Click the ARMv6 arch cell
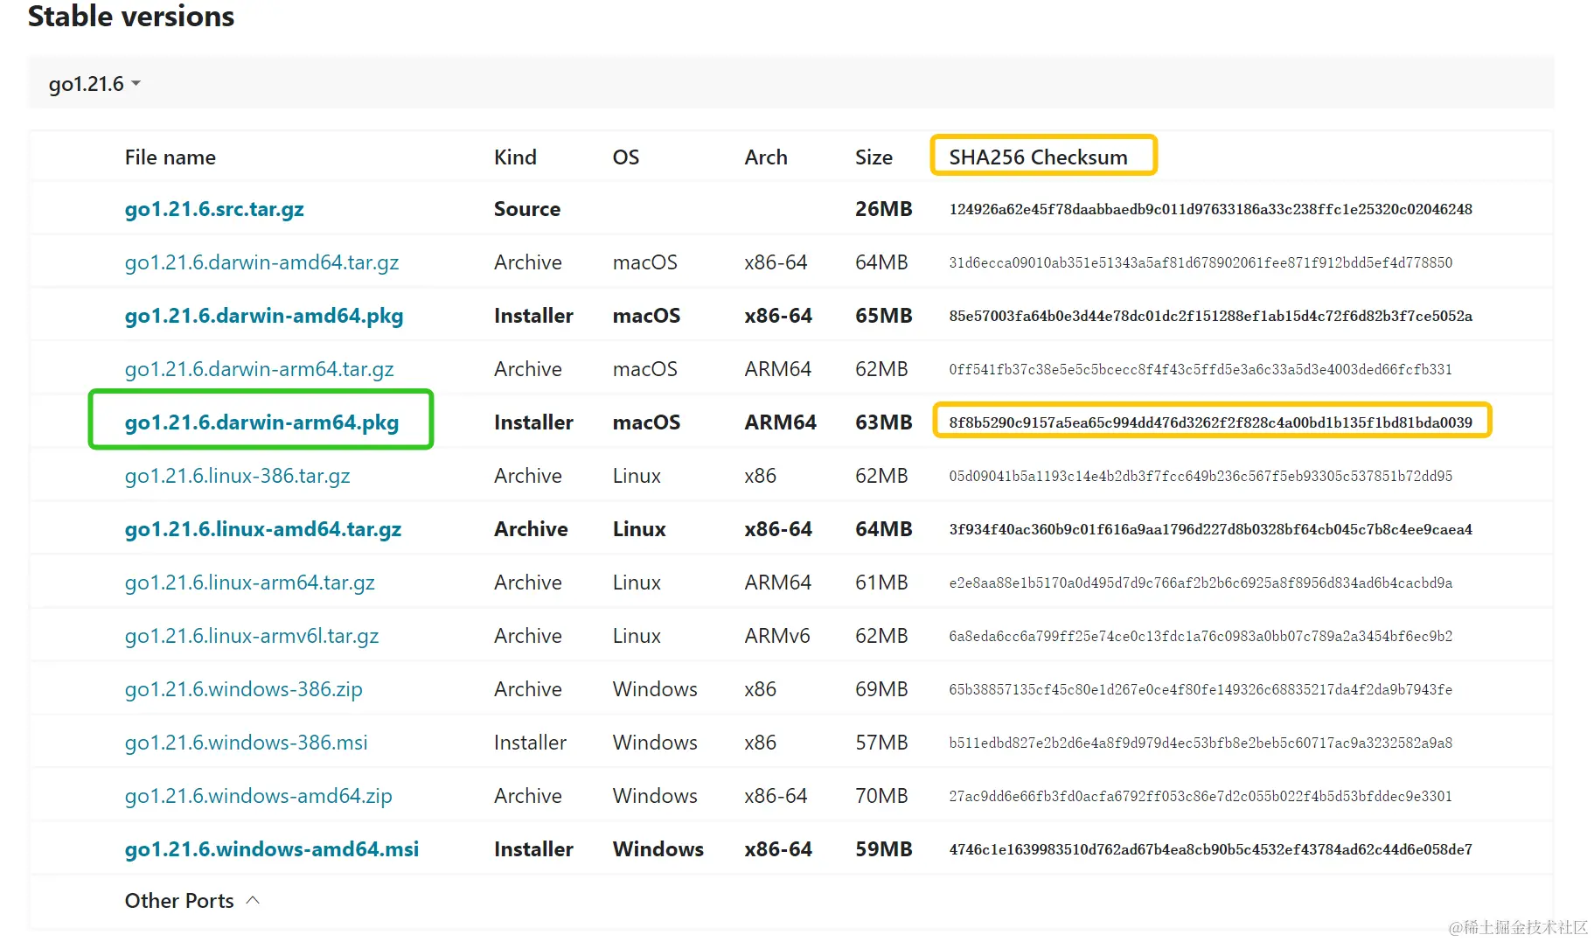The image size is (1594, 942). point(776,636)
